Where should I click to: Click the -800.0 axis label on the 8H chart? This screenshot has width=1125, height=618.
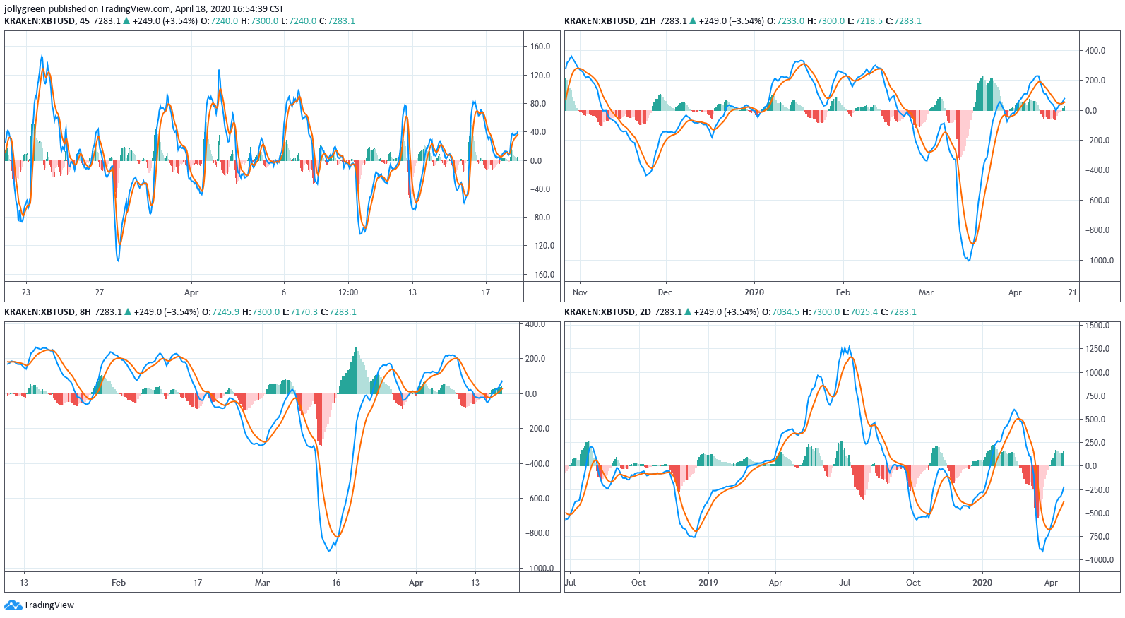[x=537, y=533]
